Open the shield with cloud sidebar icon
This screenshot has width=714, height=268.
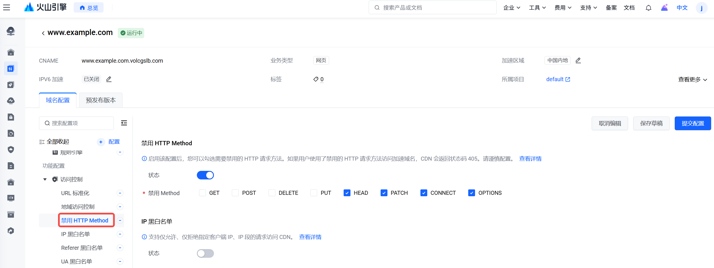pos(11,150)
